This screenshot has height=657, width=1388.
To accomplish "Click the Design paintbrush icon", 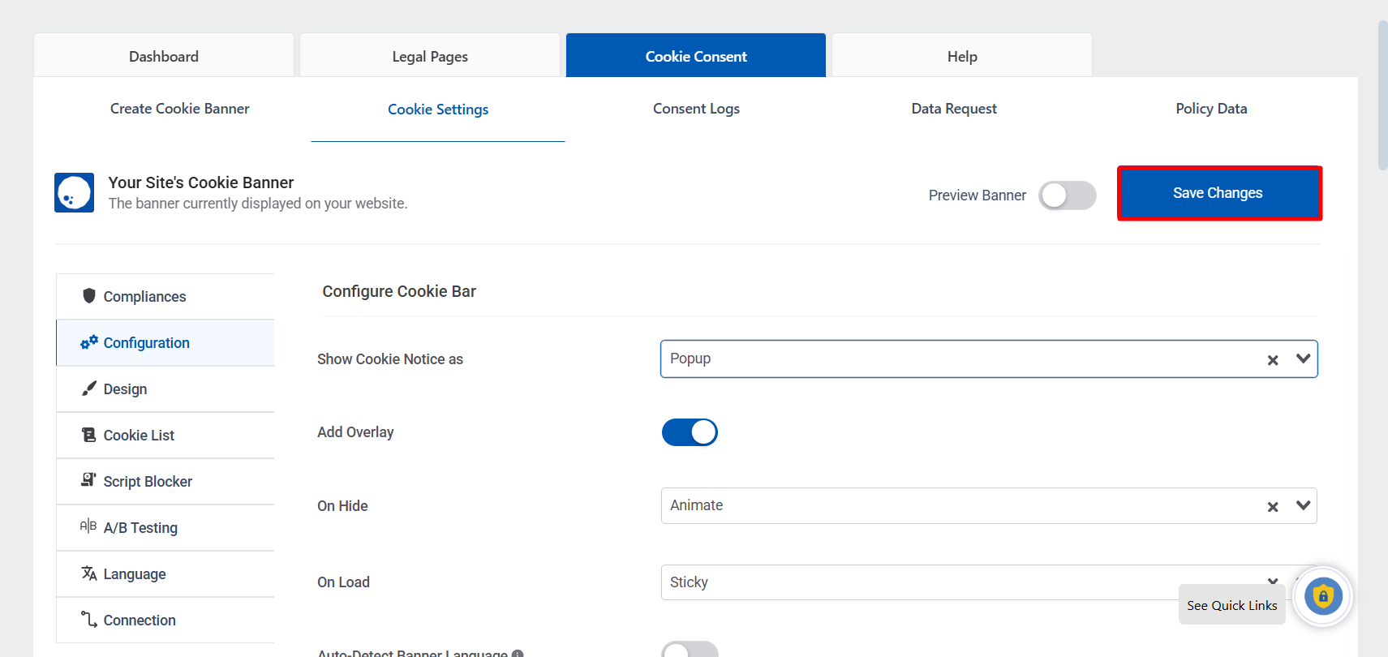I will pyautogui.click(x=89, y=389).
